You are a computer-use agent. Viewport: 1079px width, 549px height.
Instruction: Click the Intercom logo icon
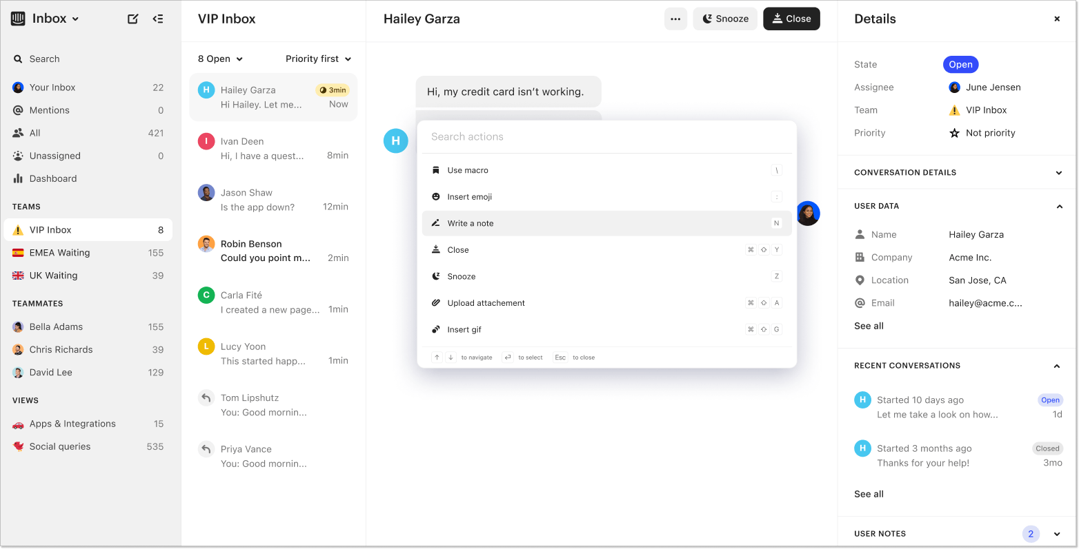18,19
